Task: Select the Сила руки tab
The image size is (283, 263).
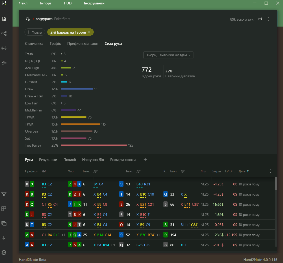Action: point(113,43)
